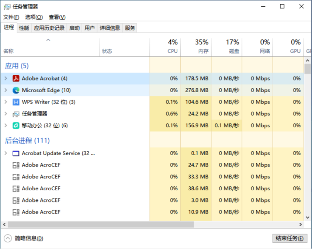Click the 0.1 MB/秒 disk cell
This screenshot has width=312, height=249.
pyautogui.click(x=227, y=126)
